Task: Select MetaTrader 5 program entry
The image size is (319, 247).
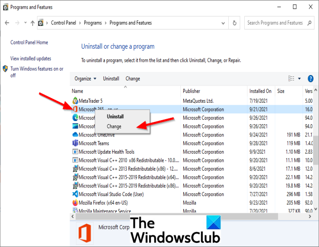Action: [x=91, y=101]
